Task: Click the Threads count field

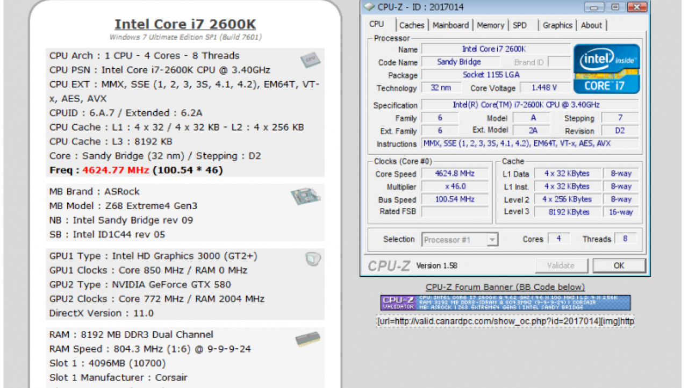Action: click(626, 239)
